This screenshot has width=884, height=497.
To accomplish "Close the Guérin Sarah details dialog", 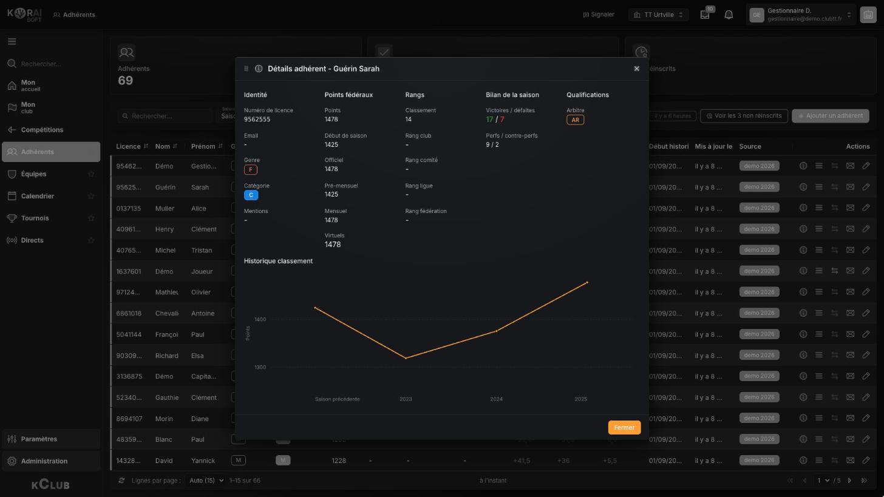I will 636,69.
